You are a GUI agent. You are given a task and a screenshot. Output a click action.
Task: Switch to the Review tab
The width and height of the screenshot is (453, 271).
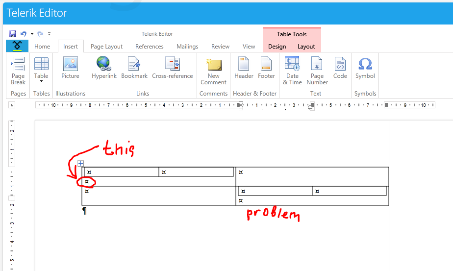(220, 47)
